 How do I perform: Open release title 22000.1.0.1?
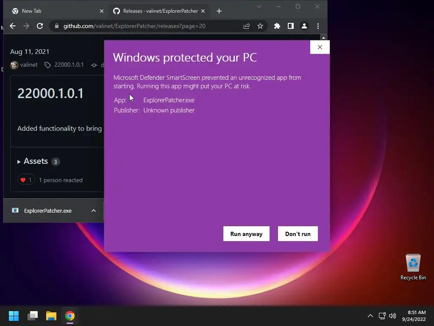coord(50,93)
